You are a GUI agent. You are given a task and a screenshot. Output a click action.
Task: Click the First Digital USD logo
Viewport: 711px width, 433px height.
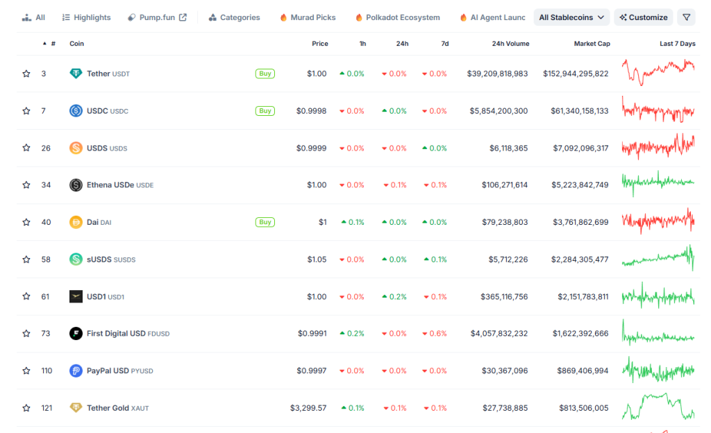[76, 333]
